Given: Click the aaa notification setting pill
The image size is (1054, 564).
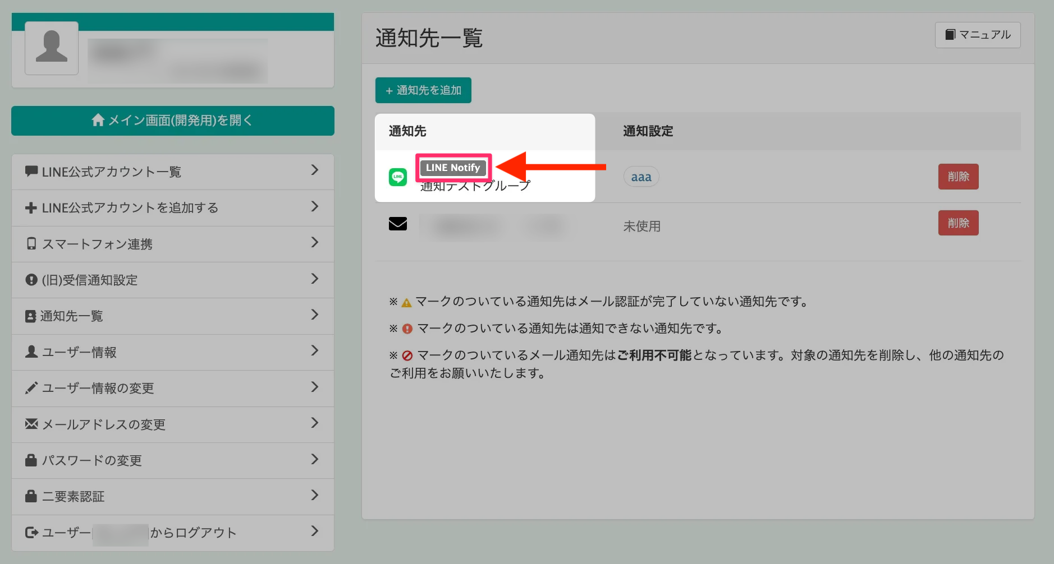Looking at the screenshot, I should [641, 176].
